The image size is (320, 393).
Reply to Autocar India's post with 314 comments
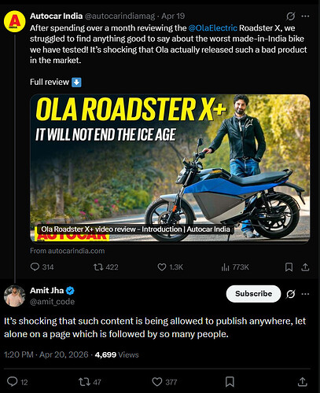tap(42, 267)
